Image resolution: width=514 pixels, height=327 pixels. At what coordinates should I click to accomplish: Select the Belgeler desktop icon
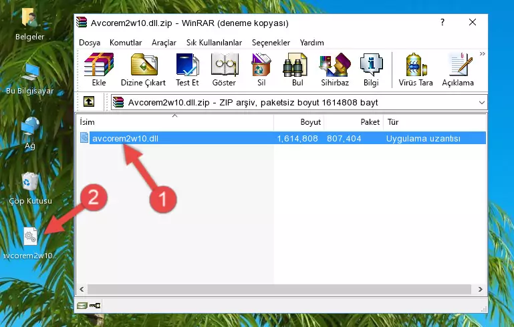29,24
